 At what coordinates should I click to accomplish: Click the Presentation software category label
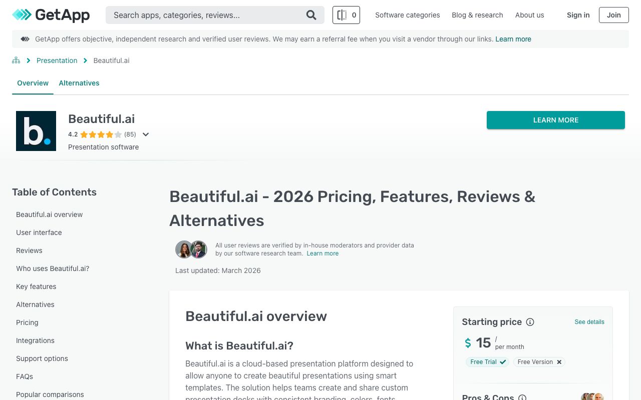click(104, 147)
